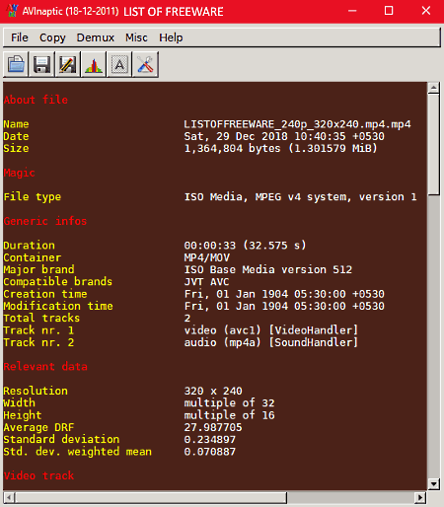The image size is (444, 507).
Task: Click the duration value '00:00:33 (32.575 s)'
Action: 245,246
